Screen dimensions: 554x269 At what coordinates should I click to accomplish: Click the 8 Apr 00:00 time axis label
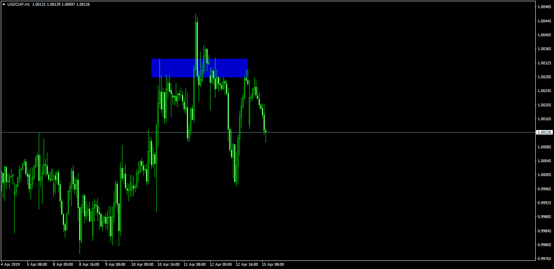pyautogui.click(x=63, y=265)
